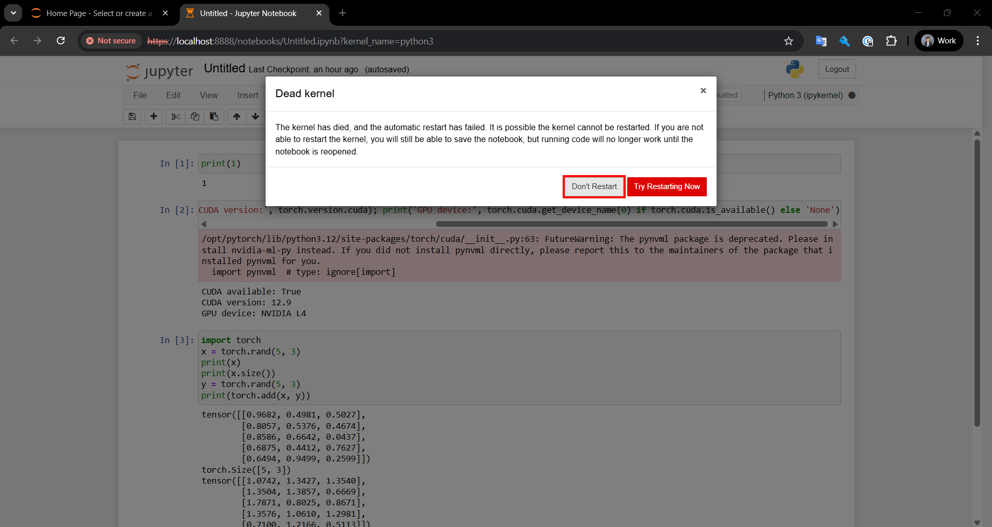Image resolution: width=992 pixels, height=527 pixels.
Task: Click the Jupyter save notebook icon
Action: click(132, 117)
